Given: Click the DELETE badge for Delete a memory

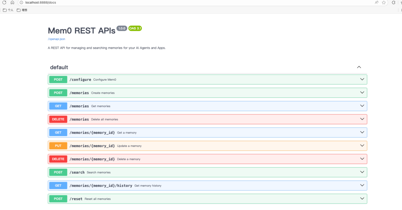Looking at the screenshot, I should coord(58,159).
